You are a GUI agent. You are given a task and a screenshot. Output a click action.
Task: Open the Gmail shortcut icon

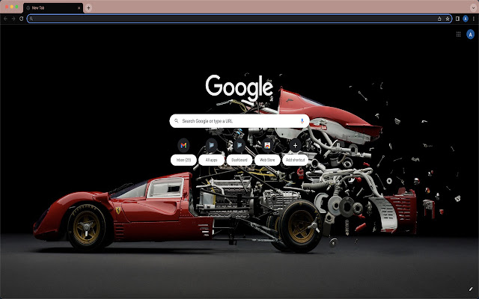(183, 145)
